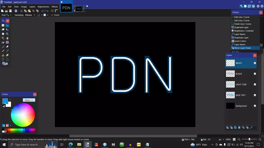
Task: Click the Print icon in toolbar
Action: (x=16, y=11)
